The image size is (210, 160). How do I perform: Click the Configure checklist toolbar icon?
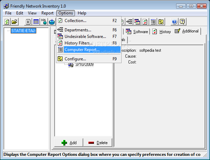tap(161, 22)
